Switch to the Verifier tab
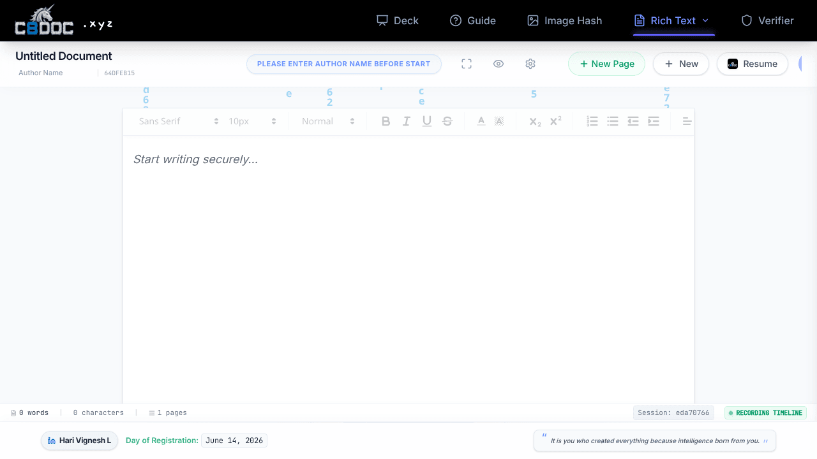Screen dimensions: 817x459 [x=767, y=20]
